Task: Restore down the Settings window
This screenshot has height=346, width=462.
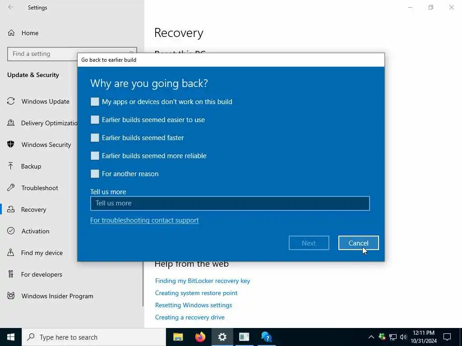Action: (x=431, y=7)
